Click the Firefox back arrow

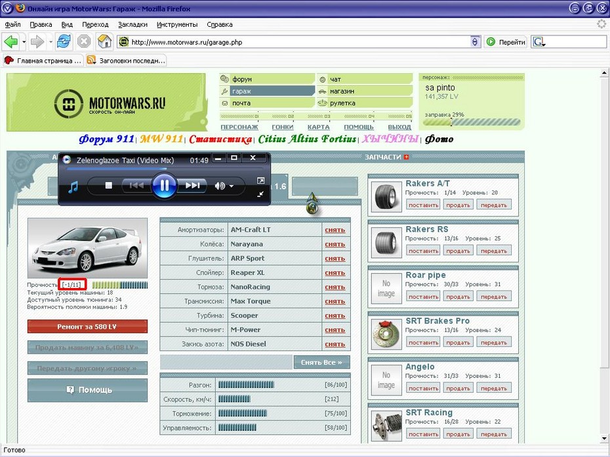click(x=11, y=41)
